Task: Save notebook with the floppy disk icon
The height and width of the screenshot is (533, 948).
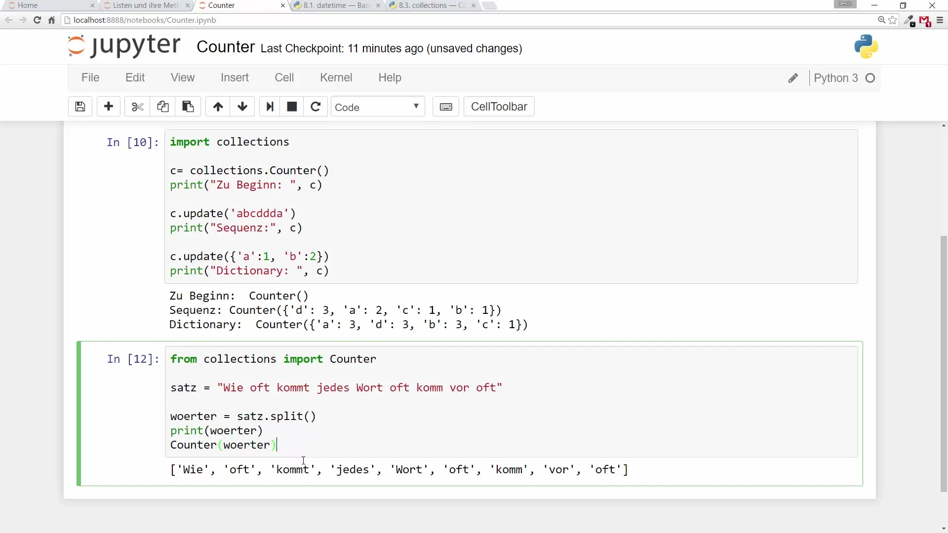Action: click(80, 107)
